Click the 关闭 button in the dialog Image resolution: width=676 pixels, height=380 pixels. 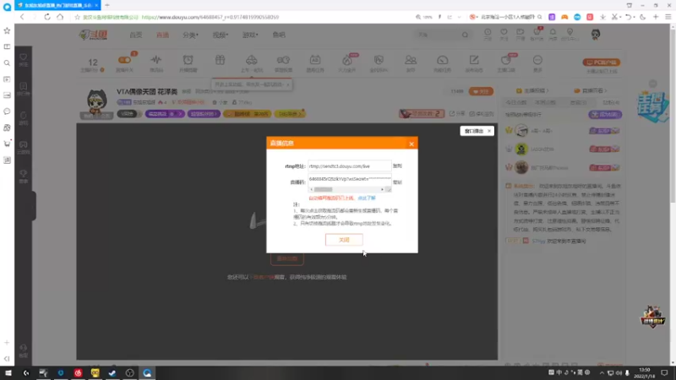pyautogui.click(x=344, y=240)
